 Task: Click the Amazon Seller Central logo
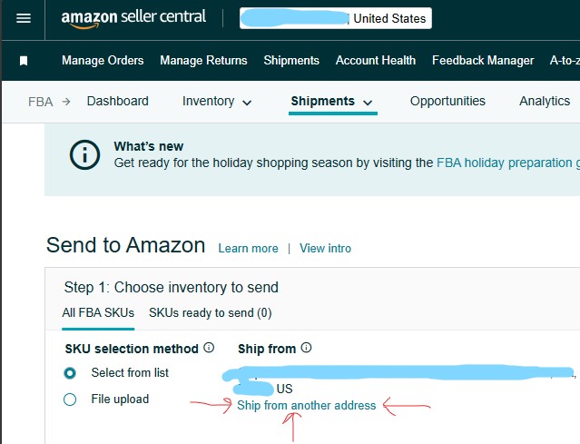133,18
